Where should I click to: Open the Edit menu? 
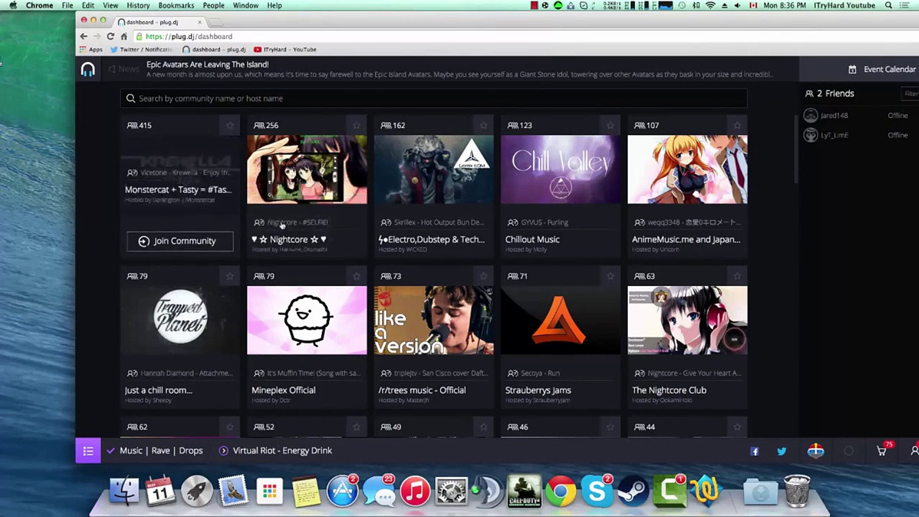(x=88, y=5)
